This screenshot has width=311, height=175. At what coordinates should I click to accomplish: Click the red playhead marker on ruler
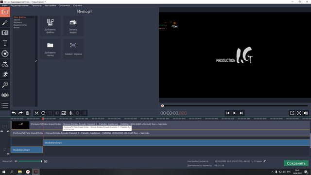[x=43, y=119]
